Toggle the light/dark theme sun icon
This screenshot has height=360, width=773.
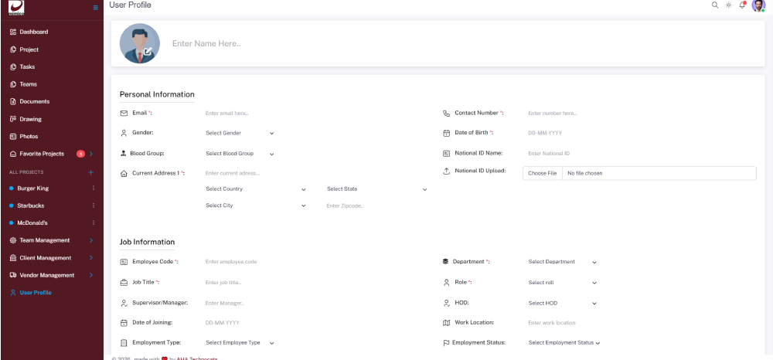point(728,5)
